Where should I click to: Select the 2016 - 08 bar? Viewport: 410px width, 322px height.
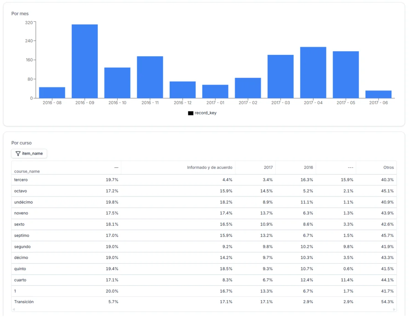point(52,93)
